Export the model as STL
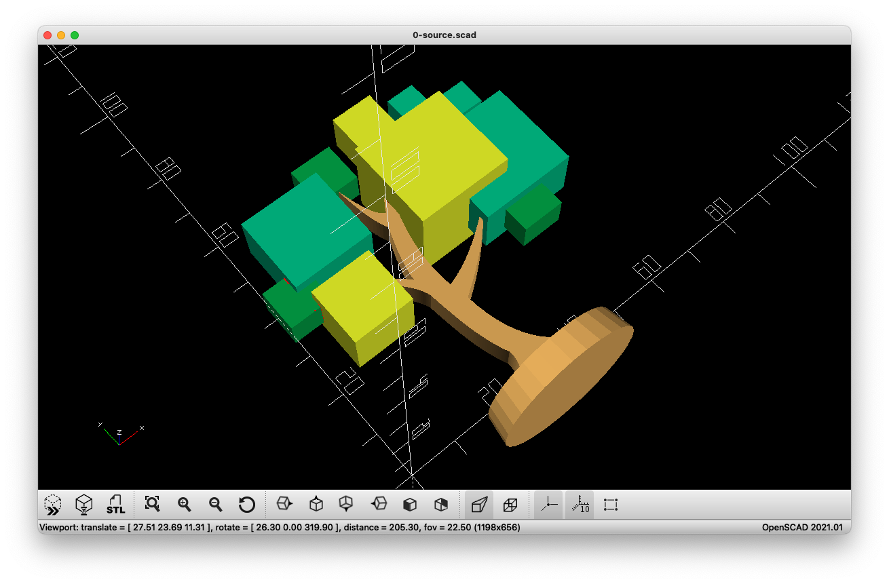889x584 pixels. point(115,504)
